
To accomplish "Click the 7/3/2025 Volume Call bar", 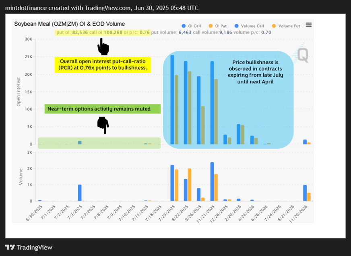I will (80, 193).
